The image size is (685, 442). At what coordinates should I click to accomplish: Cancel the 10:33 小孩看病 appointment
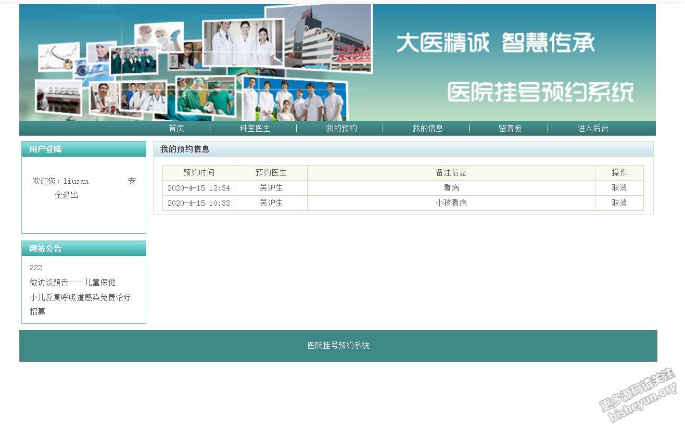click(619, 203)
